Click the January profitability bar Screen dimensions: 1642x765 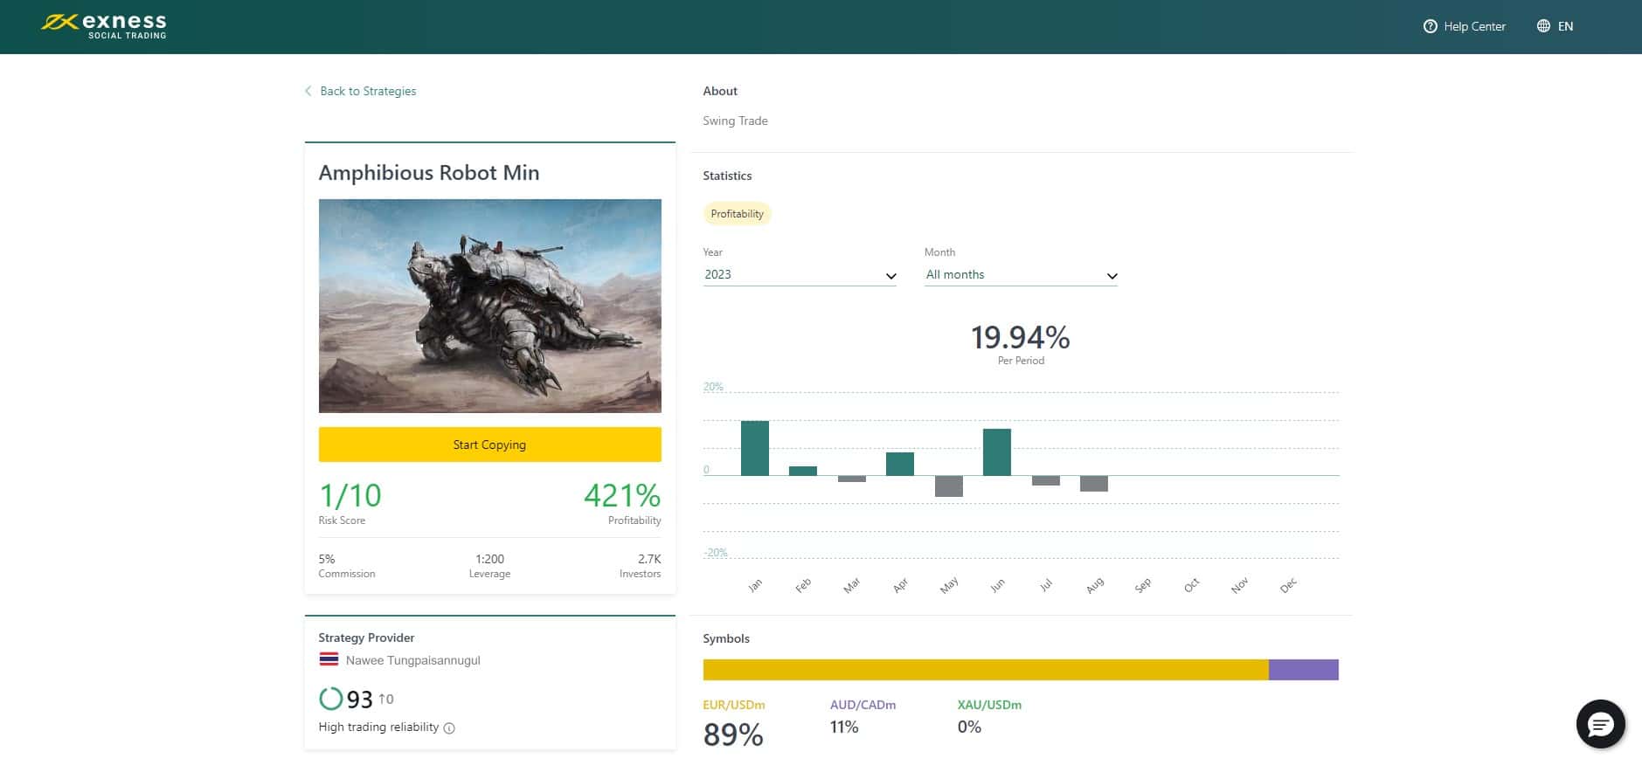(x=755, y=448)
